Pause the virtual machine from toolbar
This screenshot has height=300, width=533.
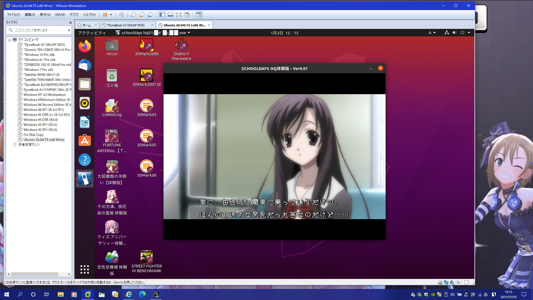coord(105,15)
